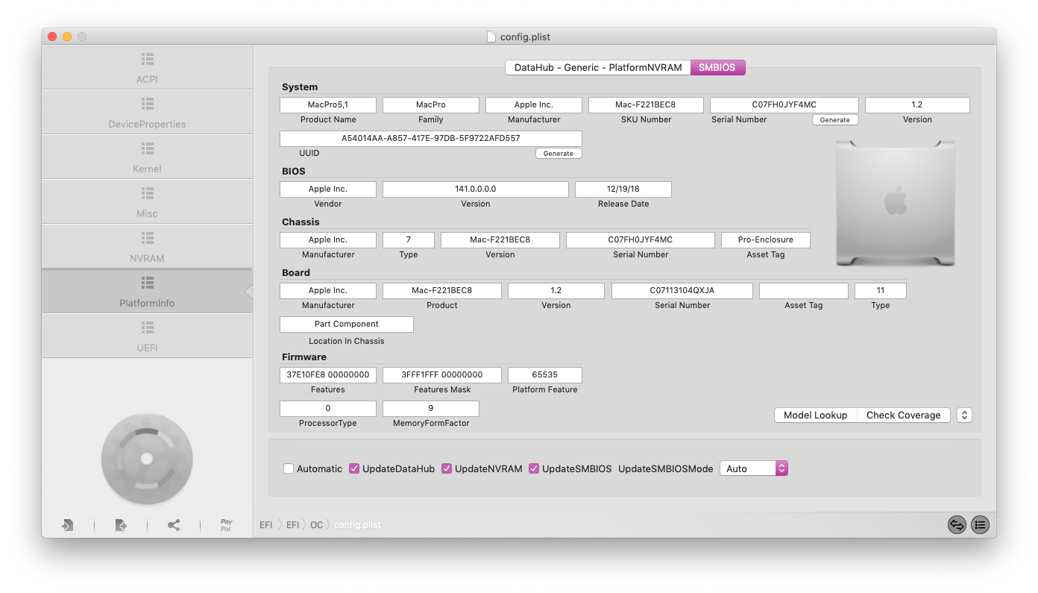This screenshot has width=1038, height=593.
Task: Click the Board Type field showing 11
Action: (881, 291)
